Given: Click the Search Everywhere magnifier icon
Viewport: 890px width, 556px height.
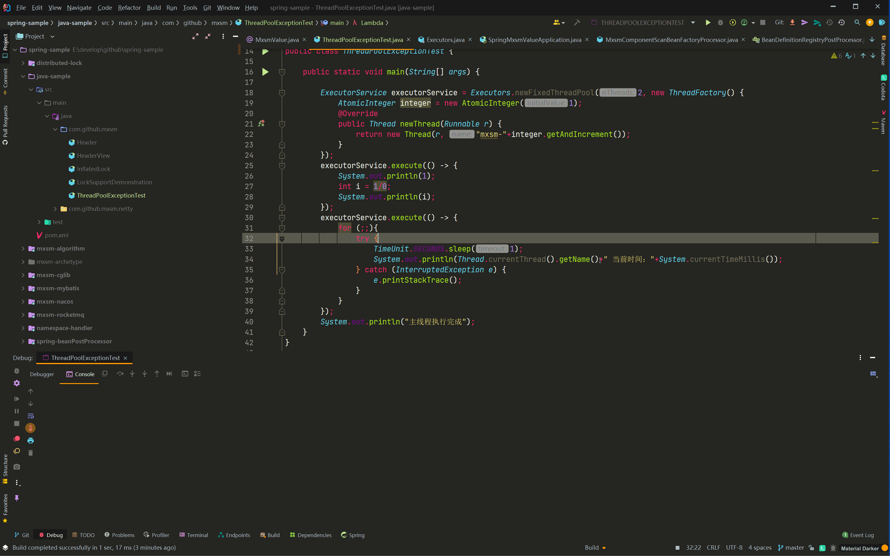Looking at the screenshot, I should click(x=857, y=23).
